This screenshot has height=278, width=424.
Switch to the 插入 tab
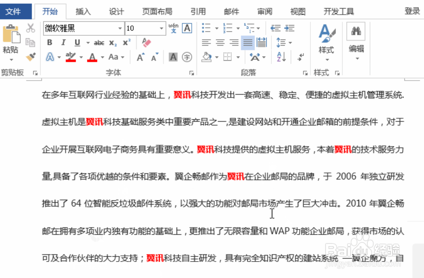coord(83,11)
